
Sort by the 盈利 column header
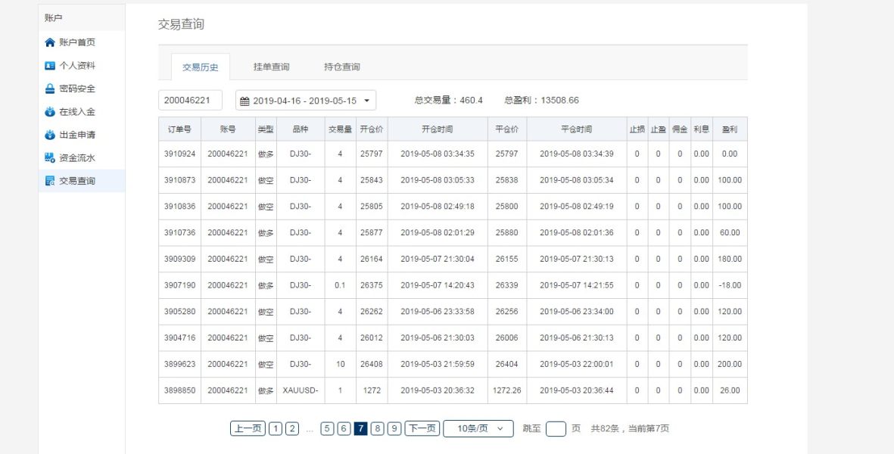[x=730, y=129]
